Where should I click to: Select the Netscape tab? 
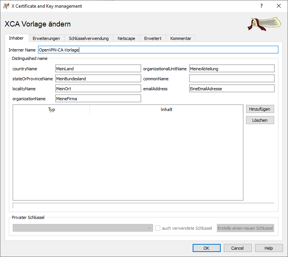coord(127,38)
